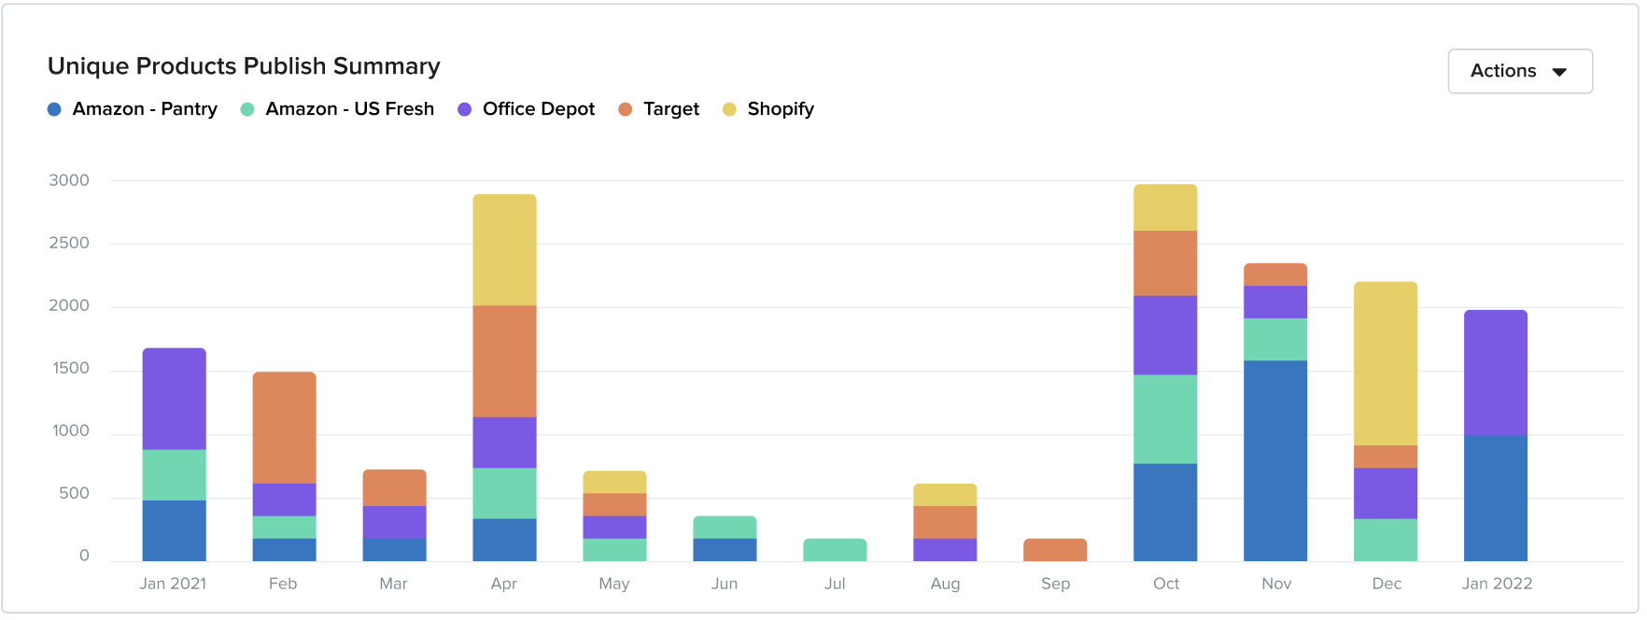This screenshot has width=1647, height=620.
Task: Select the Amazon - US Fresh legend label
Action: (x=349, y=109)
